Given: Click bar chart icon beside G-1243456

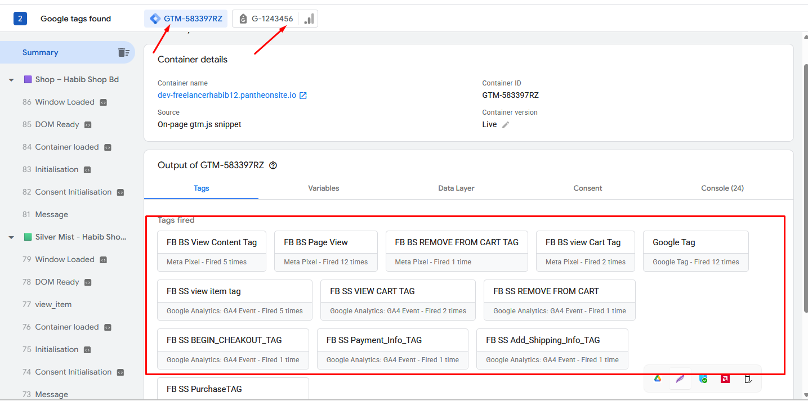Looking at the screenshot, I should pyautogui.click(x=309, y=19).
